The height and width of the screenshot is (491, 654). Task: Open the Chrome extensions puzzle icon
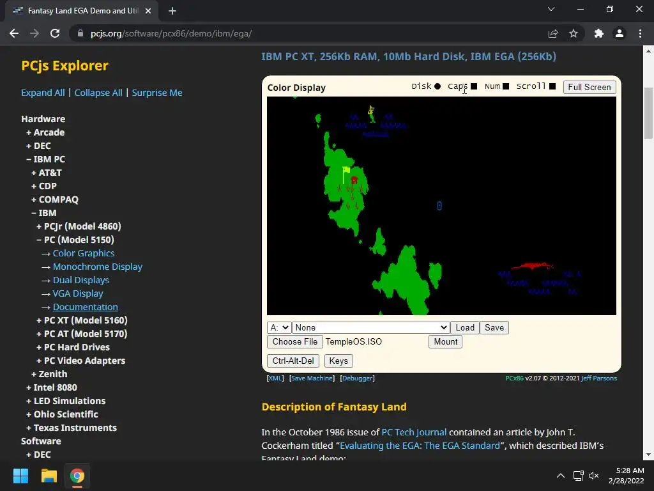tap(599, 33)
